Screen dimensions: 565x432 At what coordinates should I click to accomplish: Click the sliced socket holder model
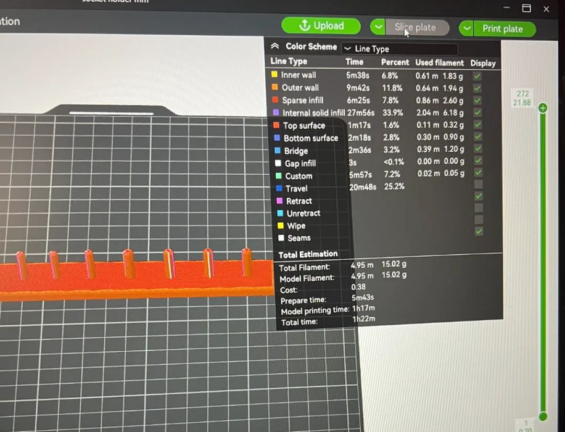click(136, 276)
